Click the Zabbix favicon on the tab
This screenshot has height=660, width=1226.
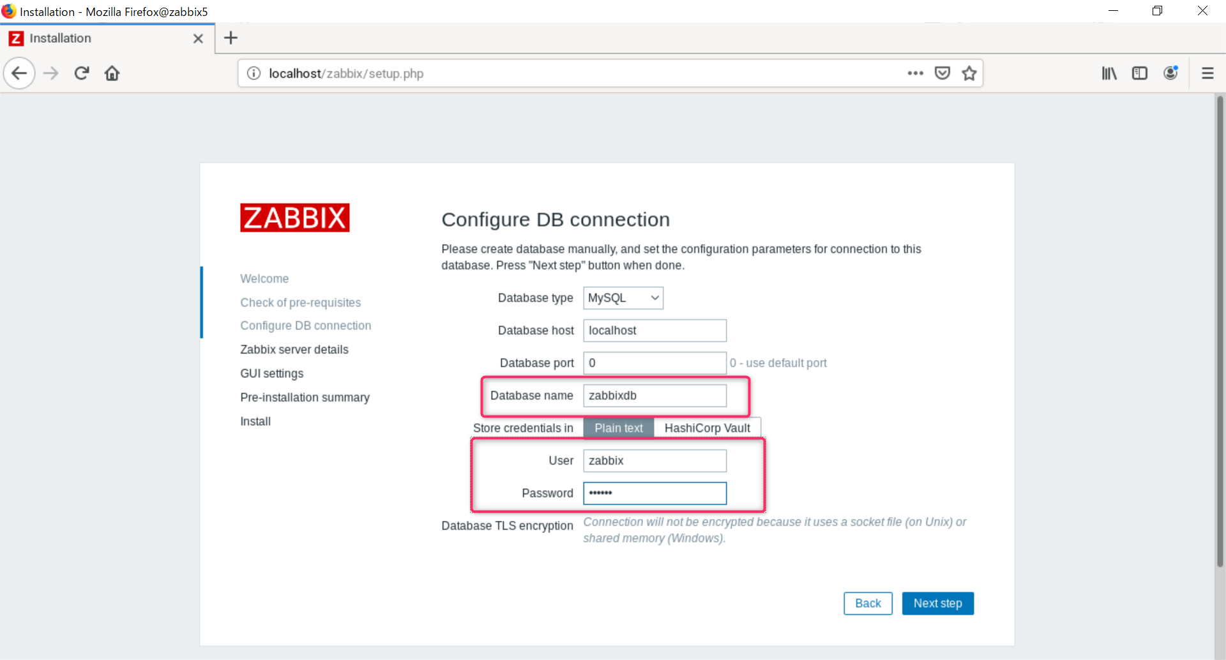coord(16,38)
